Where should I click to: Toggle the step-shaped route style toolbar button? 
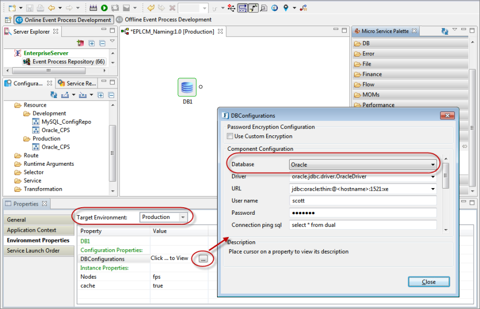pos(253,8)
